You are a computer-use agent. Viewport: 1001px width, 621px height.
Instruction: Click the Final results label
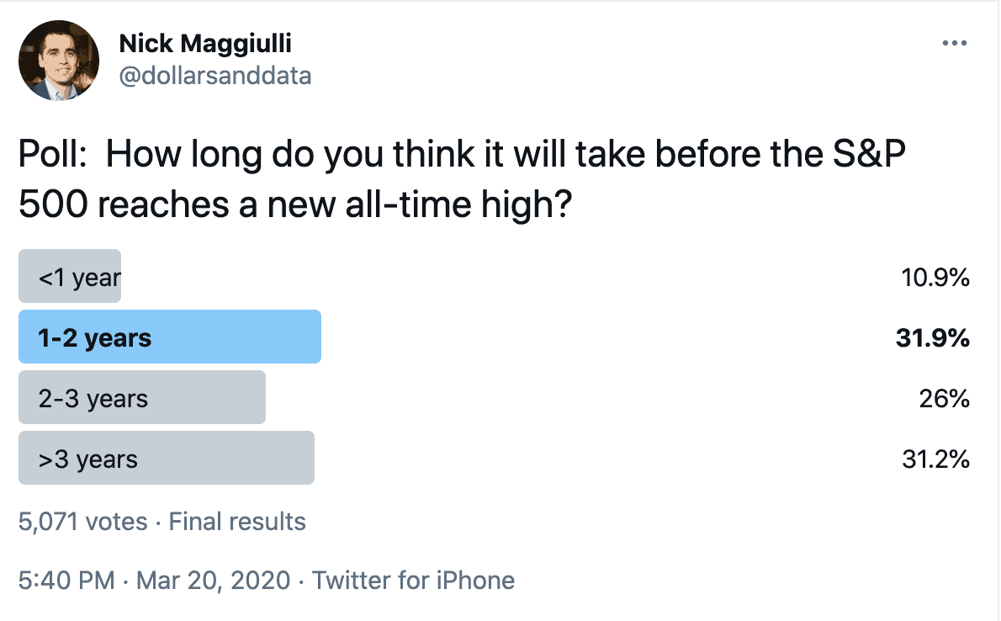pyautogui.click(x=237, y=522)
